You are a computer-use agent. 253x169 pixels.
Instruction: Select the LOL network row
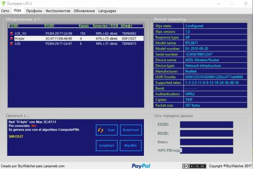[x=76, y=44]
